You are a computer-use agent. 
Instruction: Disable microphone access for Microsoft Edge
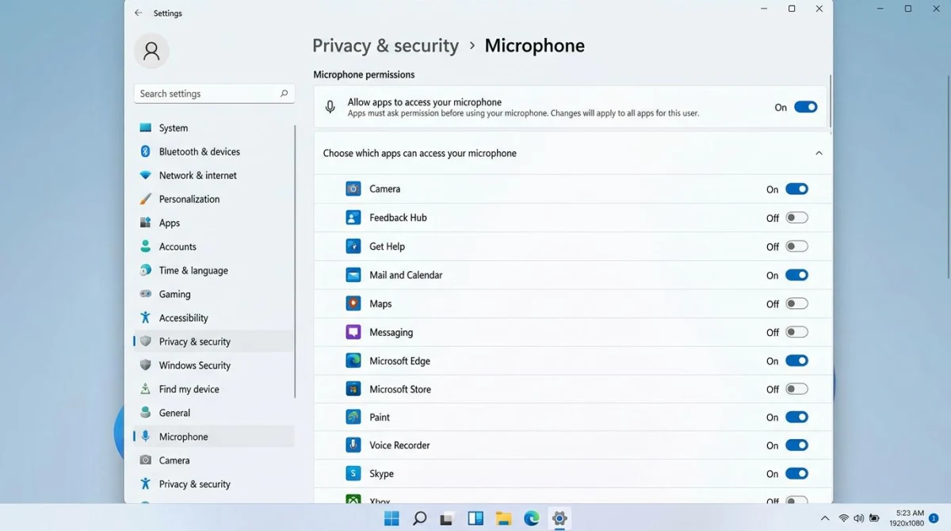point(796,361)
